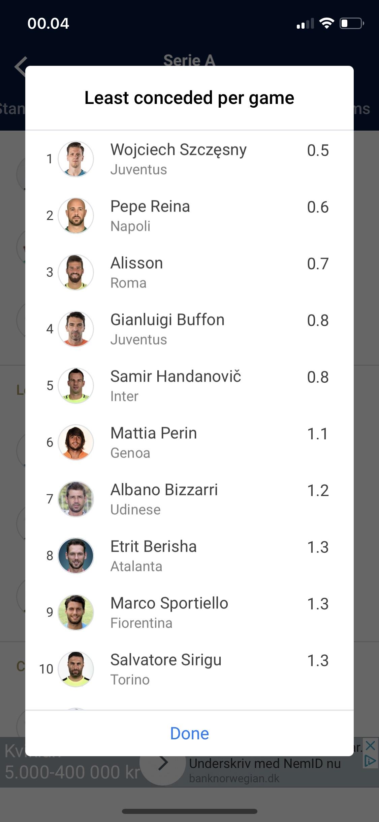Tap Gianluigi Buffon's avatar
379x822 pixels.
click(76, 329)
